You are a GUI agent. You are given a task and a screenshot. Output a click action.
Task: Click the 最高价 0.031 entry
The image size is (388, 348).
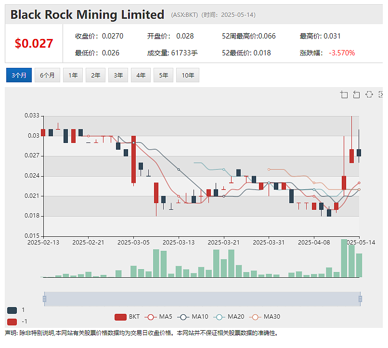(320, 36)
